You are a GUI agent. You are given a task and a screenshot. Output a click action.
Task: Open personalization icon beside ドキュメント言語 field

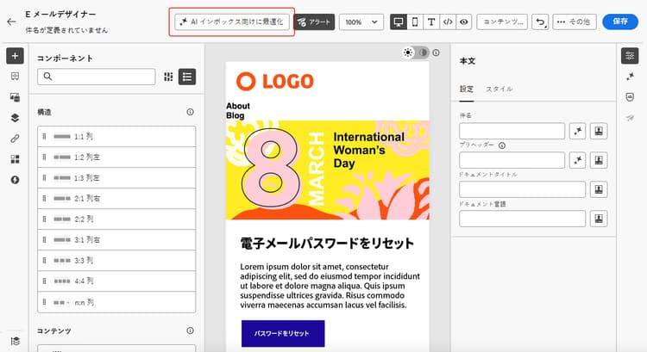click(599, 219)
